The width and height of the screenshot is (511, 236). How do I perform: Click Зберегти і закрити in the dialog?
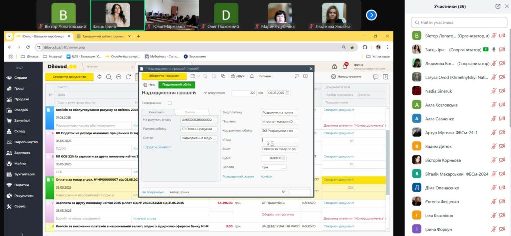(x=164, y=76)
